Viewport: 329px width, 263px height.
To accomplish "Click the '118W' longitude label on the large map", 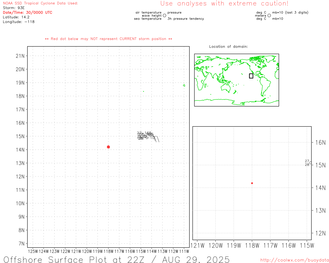I will pos(108,251).
